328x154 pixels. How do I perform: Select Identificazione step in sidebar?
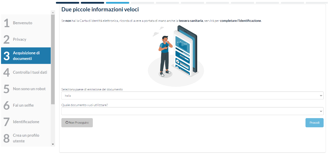coord(26,122)
